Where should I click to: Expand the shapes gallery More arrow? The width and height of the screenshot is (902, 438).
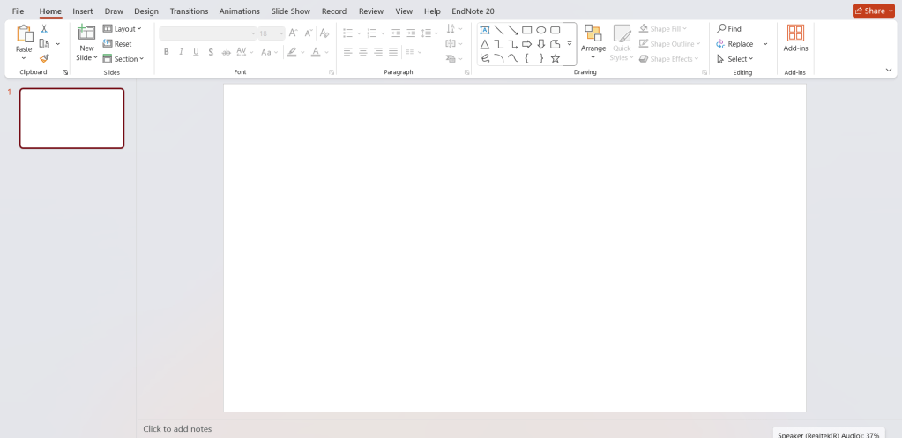click(570, 44)
